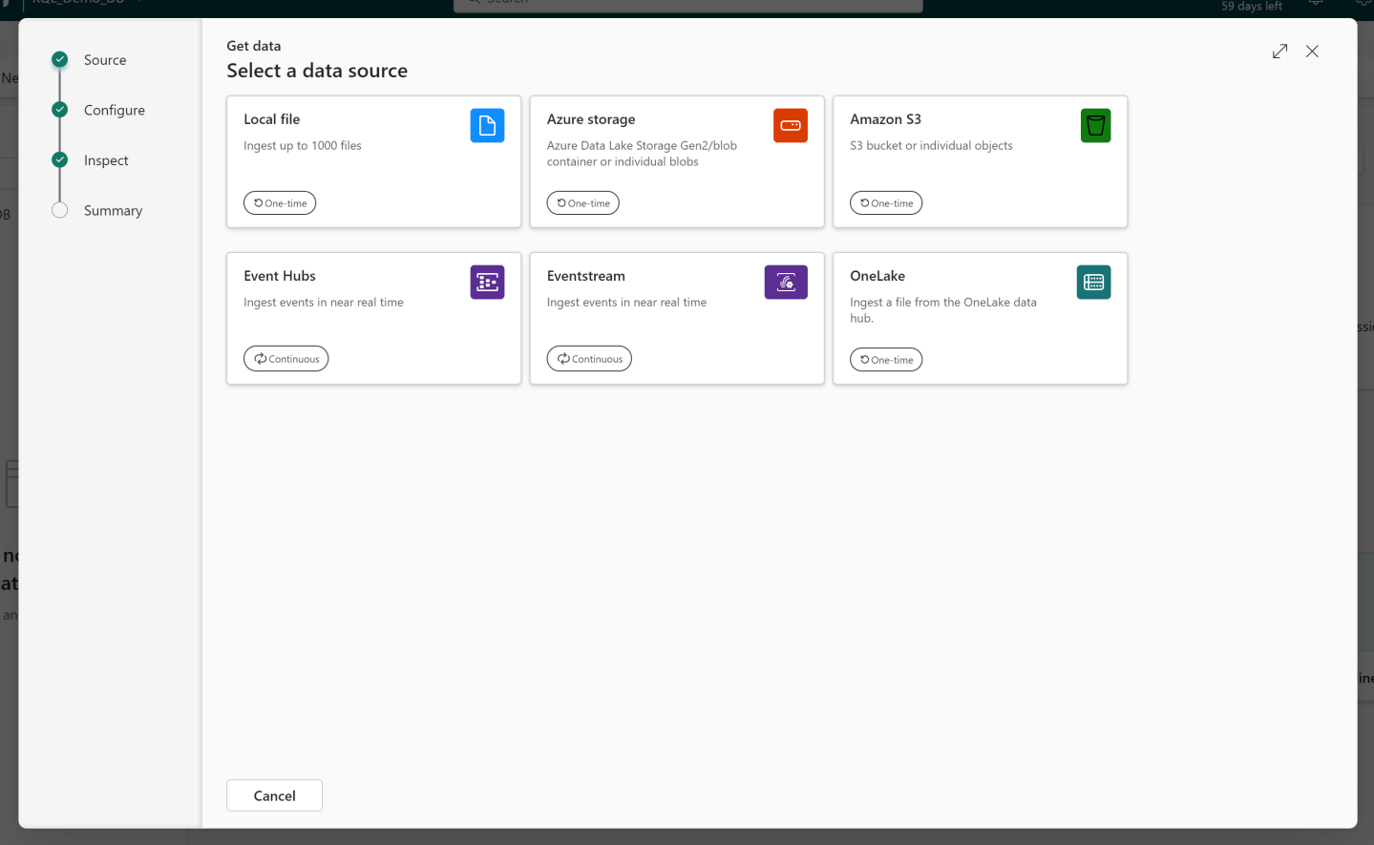Click the green Amazon S3 bucket icon
This screenshot has width=1374, height=845.
[x=1095, y=126]
